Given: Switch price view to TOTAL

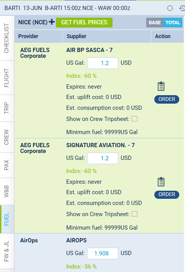Looking at the screenshot, I should click(173, 23).
